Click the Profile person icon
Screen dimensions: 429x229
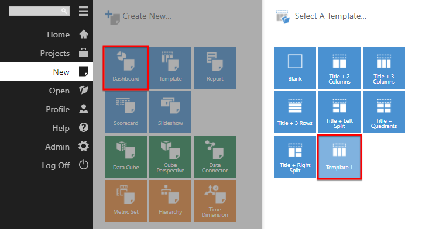pos(84,109)
